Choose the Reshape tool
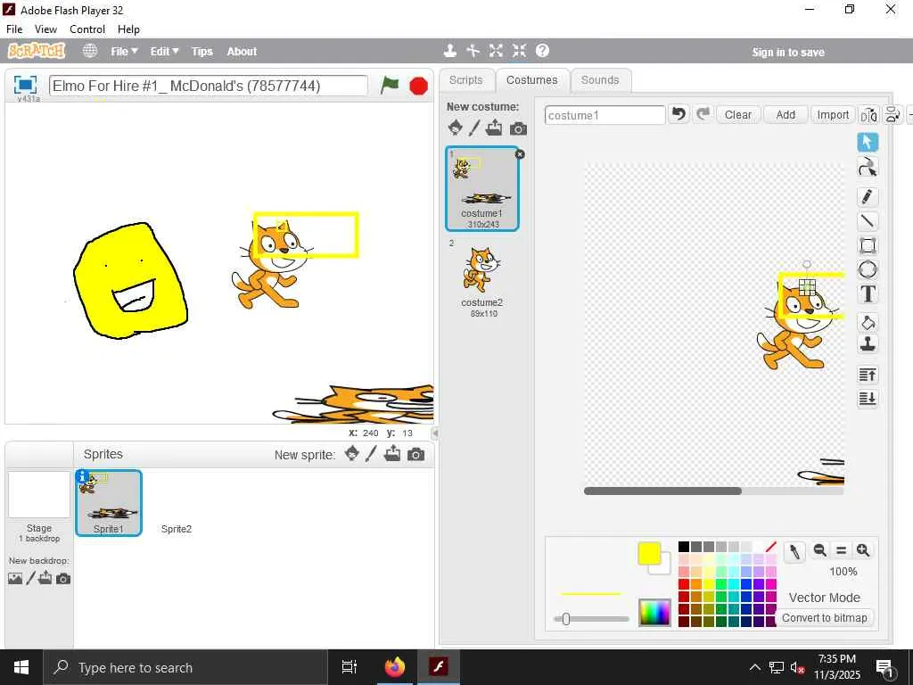The width and height of the screenshot is (913, 685). click(x=868, y=167)
